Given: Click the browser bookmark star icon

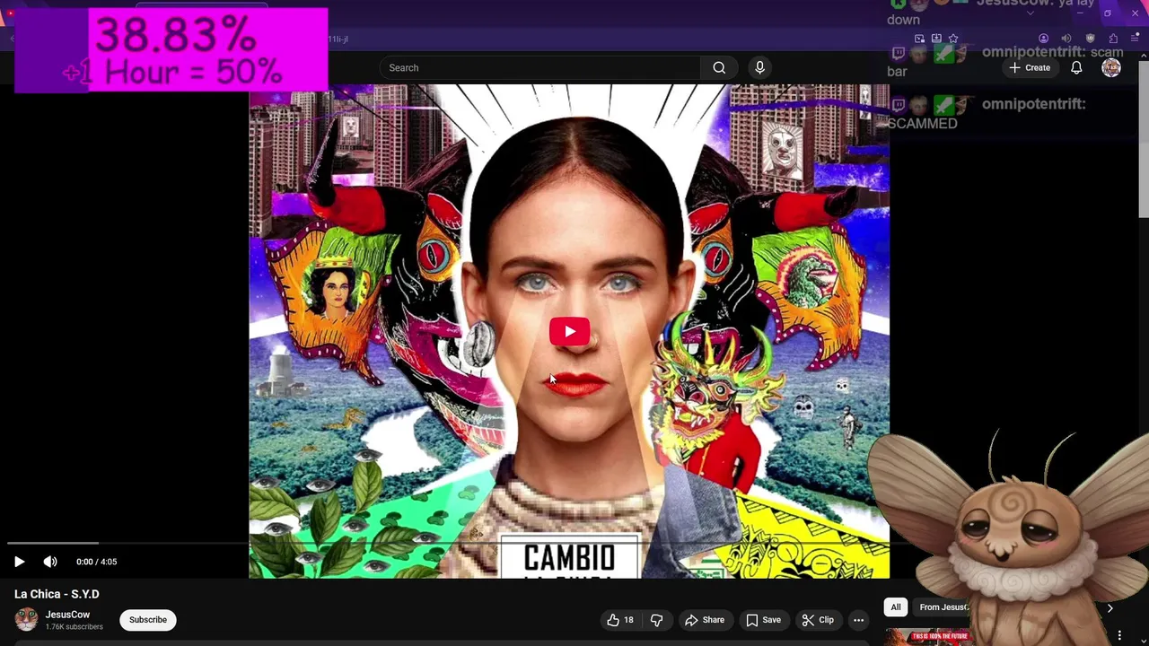Looking at the screenshot, I should coord(953,39).
